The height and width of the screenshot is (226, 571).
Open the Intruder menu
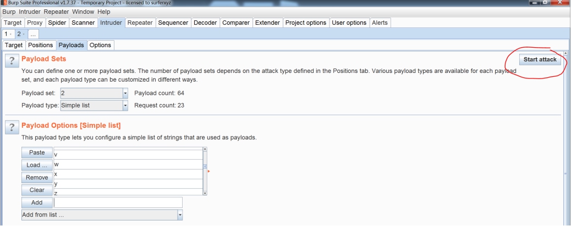(30, 12)
